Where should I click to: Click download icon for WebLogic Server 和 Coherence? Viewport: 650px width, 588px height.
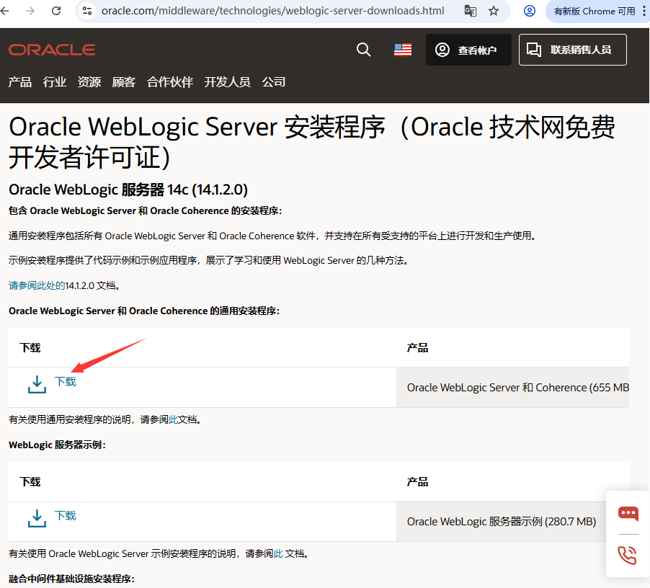[x=37, y=385]
